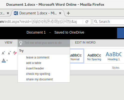
Task: Click the Shrink Font icon
Action: coord(9,53)
